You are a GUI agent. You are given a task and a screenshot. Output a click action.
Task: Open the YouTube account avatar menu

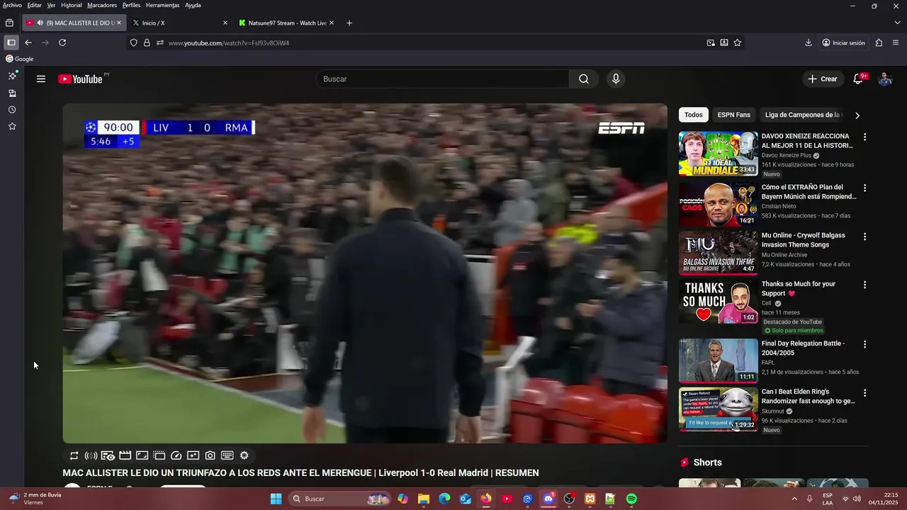coord(885,79)
